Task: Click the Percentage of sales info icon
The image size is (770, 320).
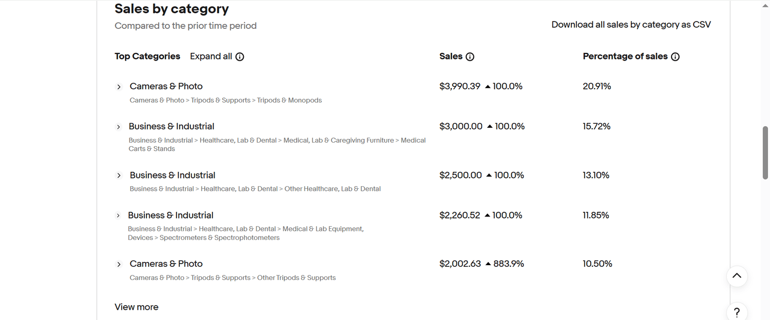Action: click(x=675, y=57)
